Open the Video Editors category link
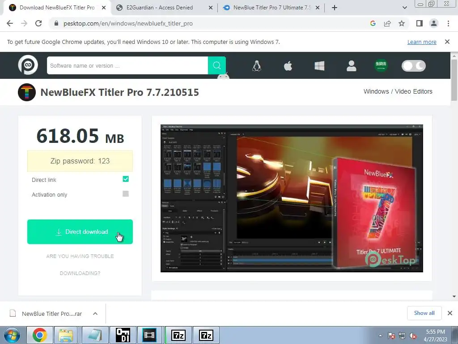The width and height of the screenshot is (458, 344). click(413, 91)
